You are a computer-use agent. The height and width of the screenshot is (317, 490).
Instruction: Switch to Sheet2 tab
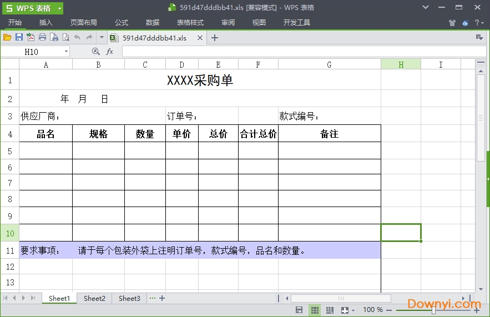[94, 298]
